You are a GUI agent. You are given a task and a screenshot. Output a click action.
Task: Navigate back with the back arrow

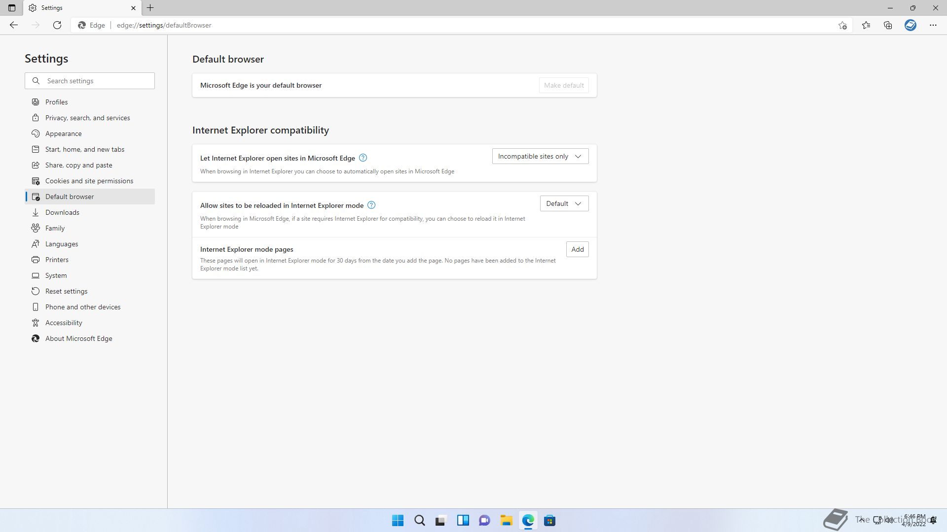pos(14,25)
